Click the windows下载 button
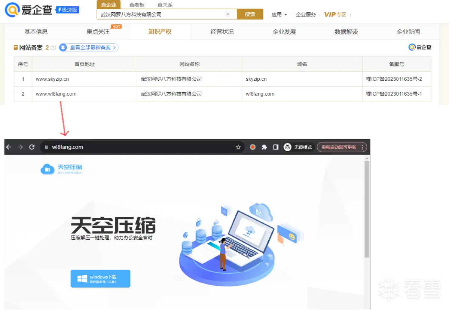Screen dimensions: 449x310 (x=100, y=279)
